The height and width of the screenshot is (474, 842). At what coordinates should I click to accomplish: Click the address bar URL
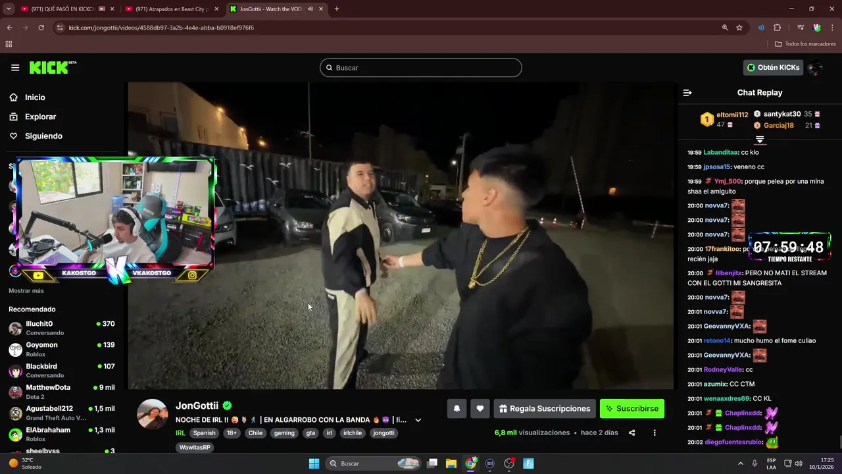click(161, 28)
